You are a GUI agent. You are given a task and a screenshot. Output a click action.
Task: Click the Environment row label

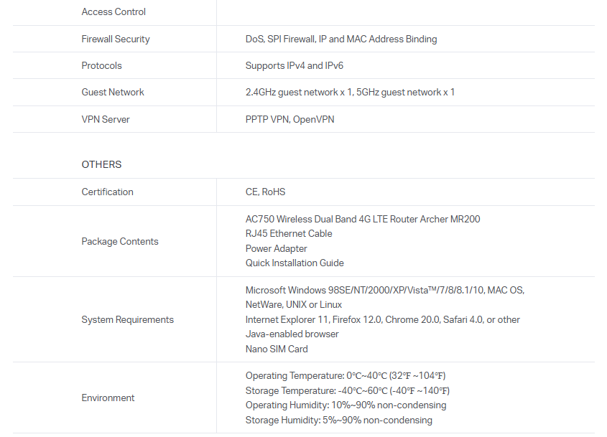point(108,398)
